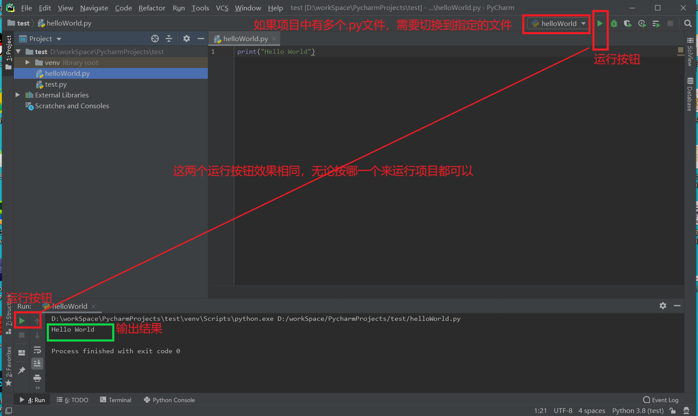
Task: Restore layout icon in Run panel
Action: point(22,353)
